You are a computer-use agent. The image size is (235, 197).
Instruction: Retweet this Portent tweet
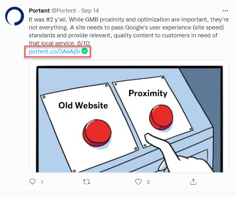click(x=86, y=182)
